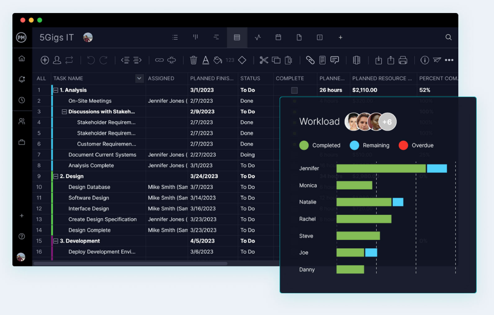Select the Document Current Systems task
Viewport: 494px width, 315px height.
click(x=102, y=155)
